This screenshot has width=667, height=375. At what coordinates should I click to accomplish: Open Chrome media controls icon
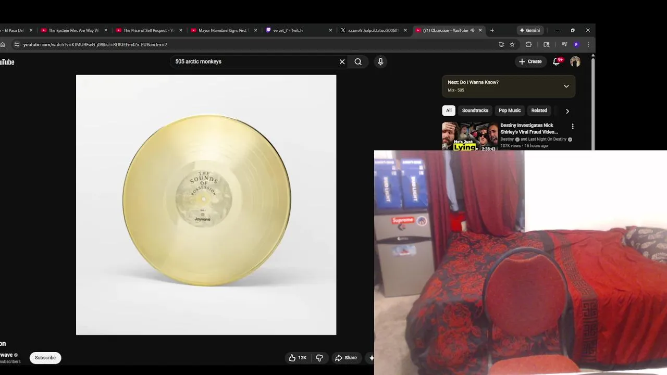pos(564,44)
